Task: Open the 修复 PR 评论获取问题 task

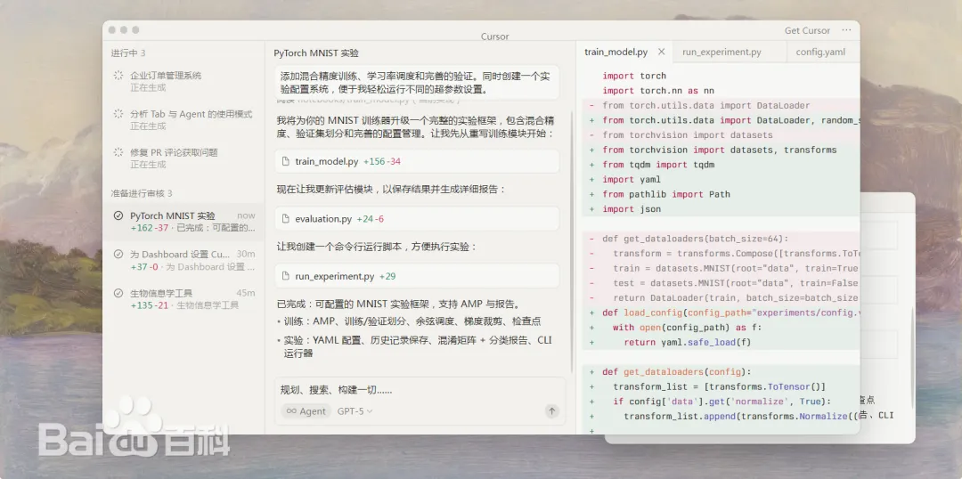Action: pyautogui.click(x=184, y=158)
